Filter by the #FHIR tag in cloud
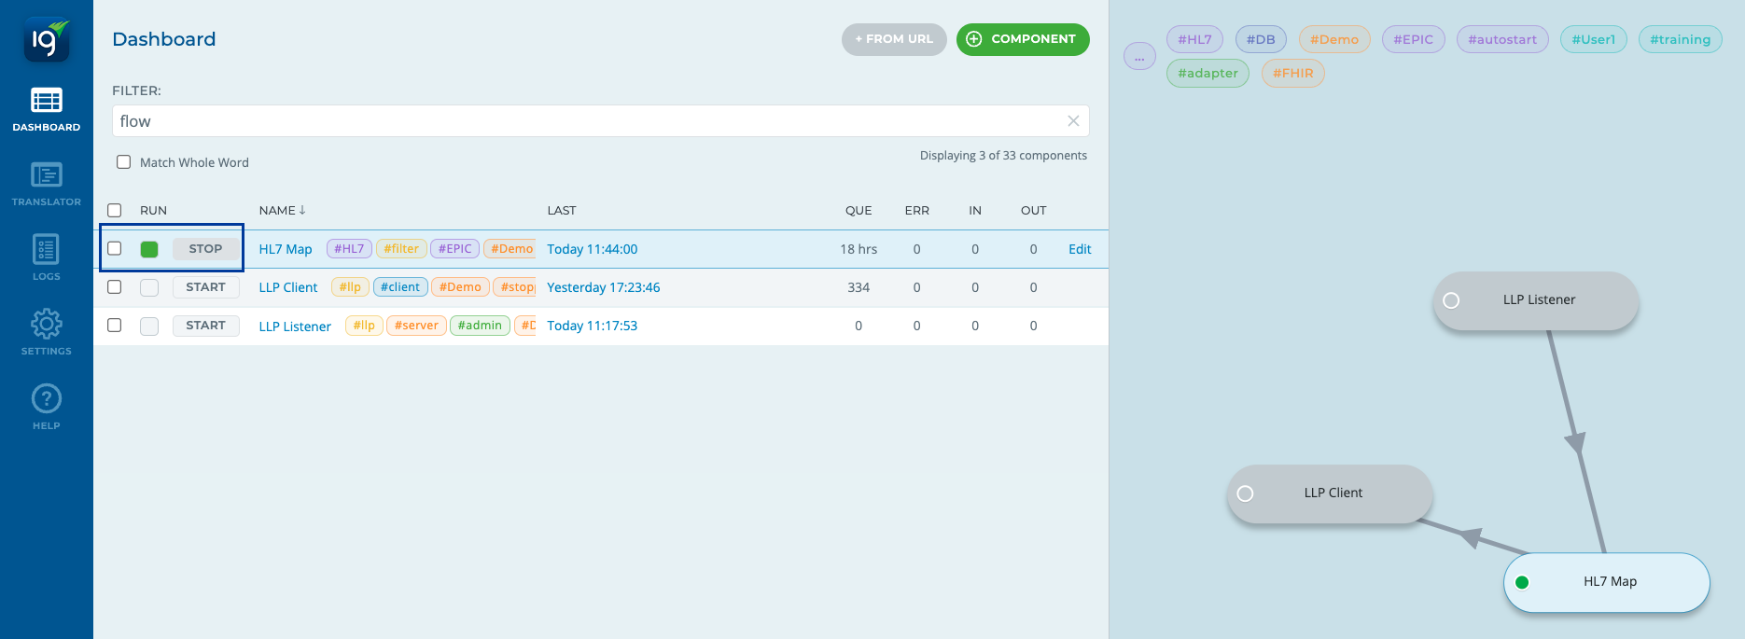Image resolution: width=1745 pixels, height=639 pixels. pos(1292,73)
